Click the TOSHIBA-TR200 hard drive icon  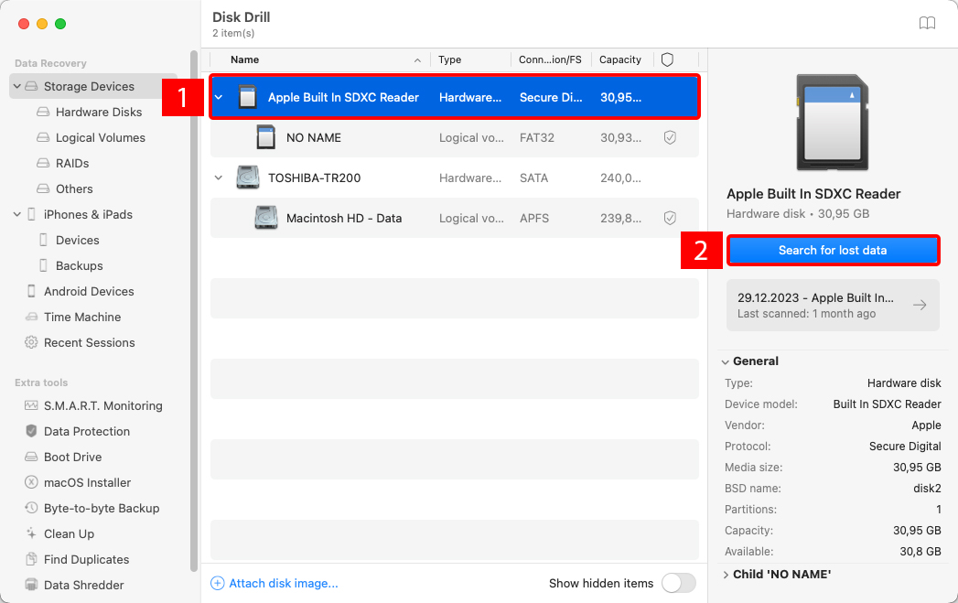point(247,178)
